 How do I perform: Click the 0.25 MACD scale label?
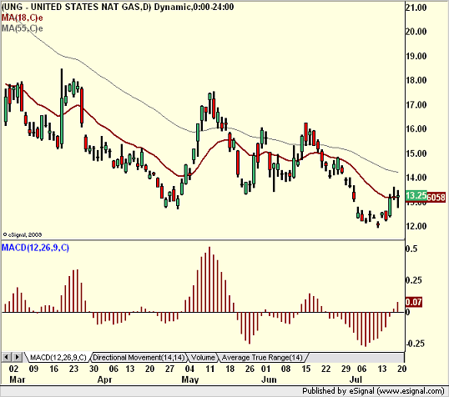pos(414,280)
